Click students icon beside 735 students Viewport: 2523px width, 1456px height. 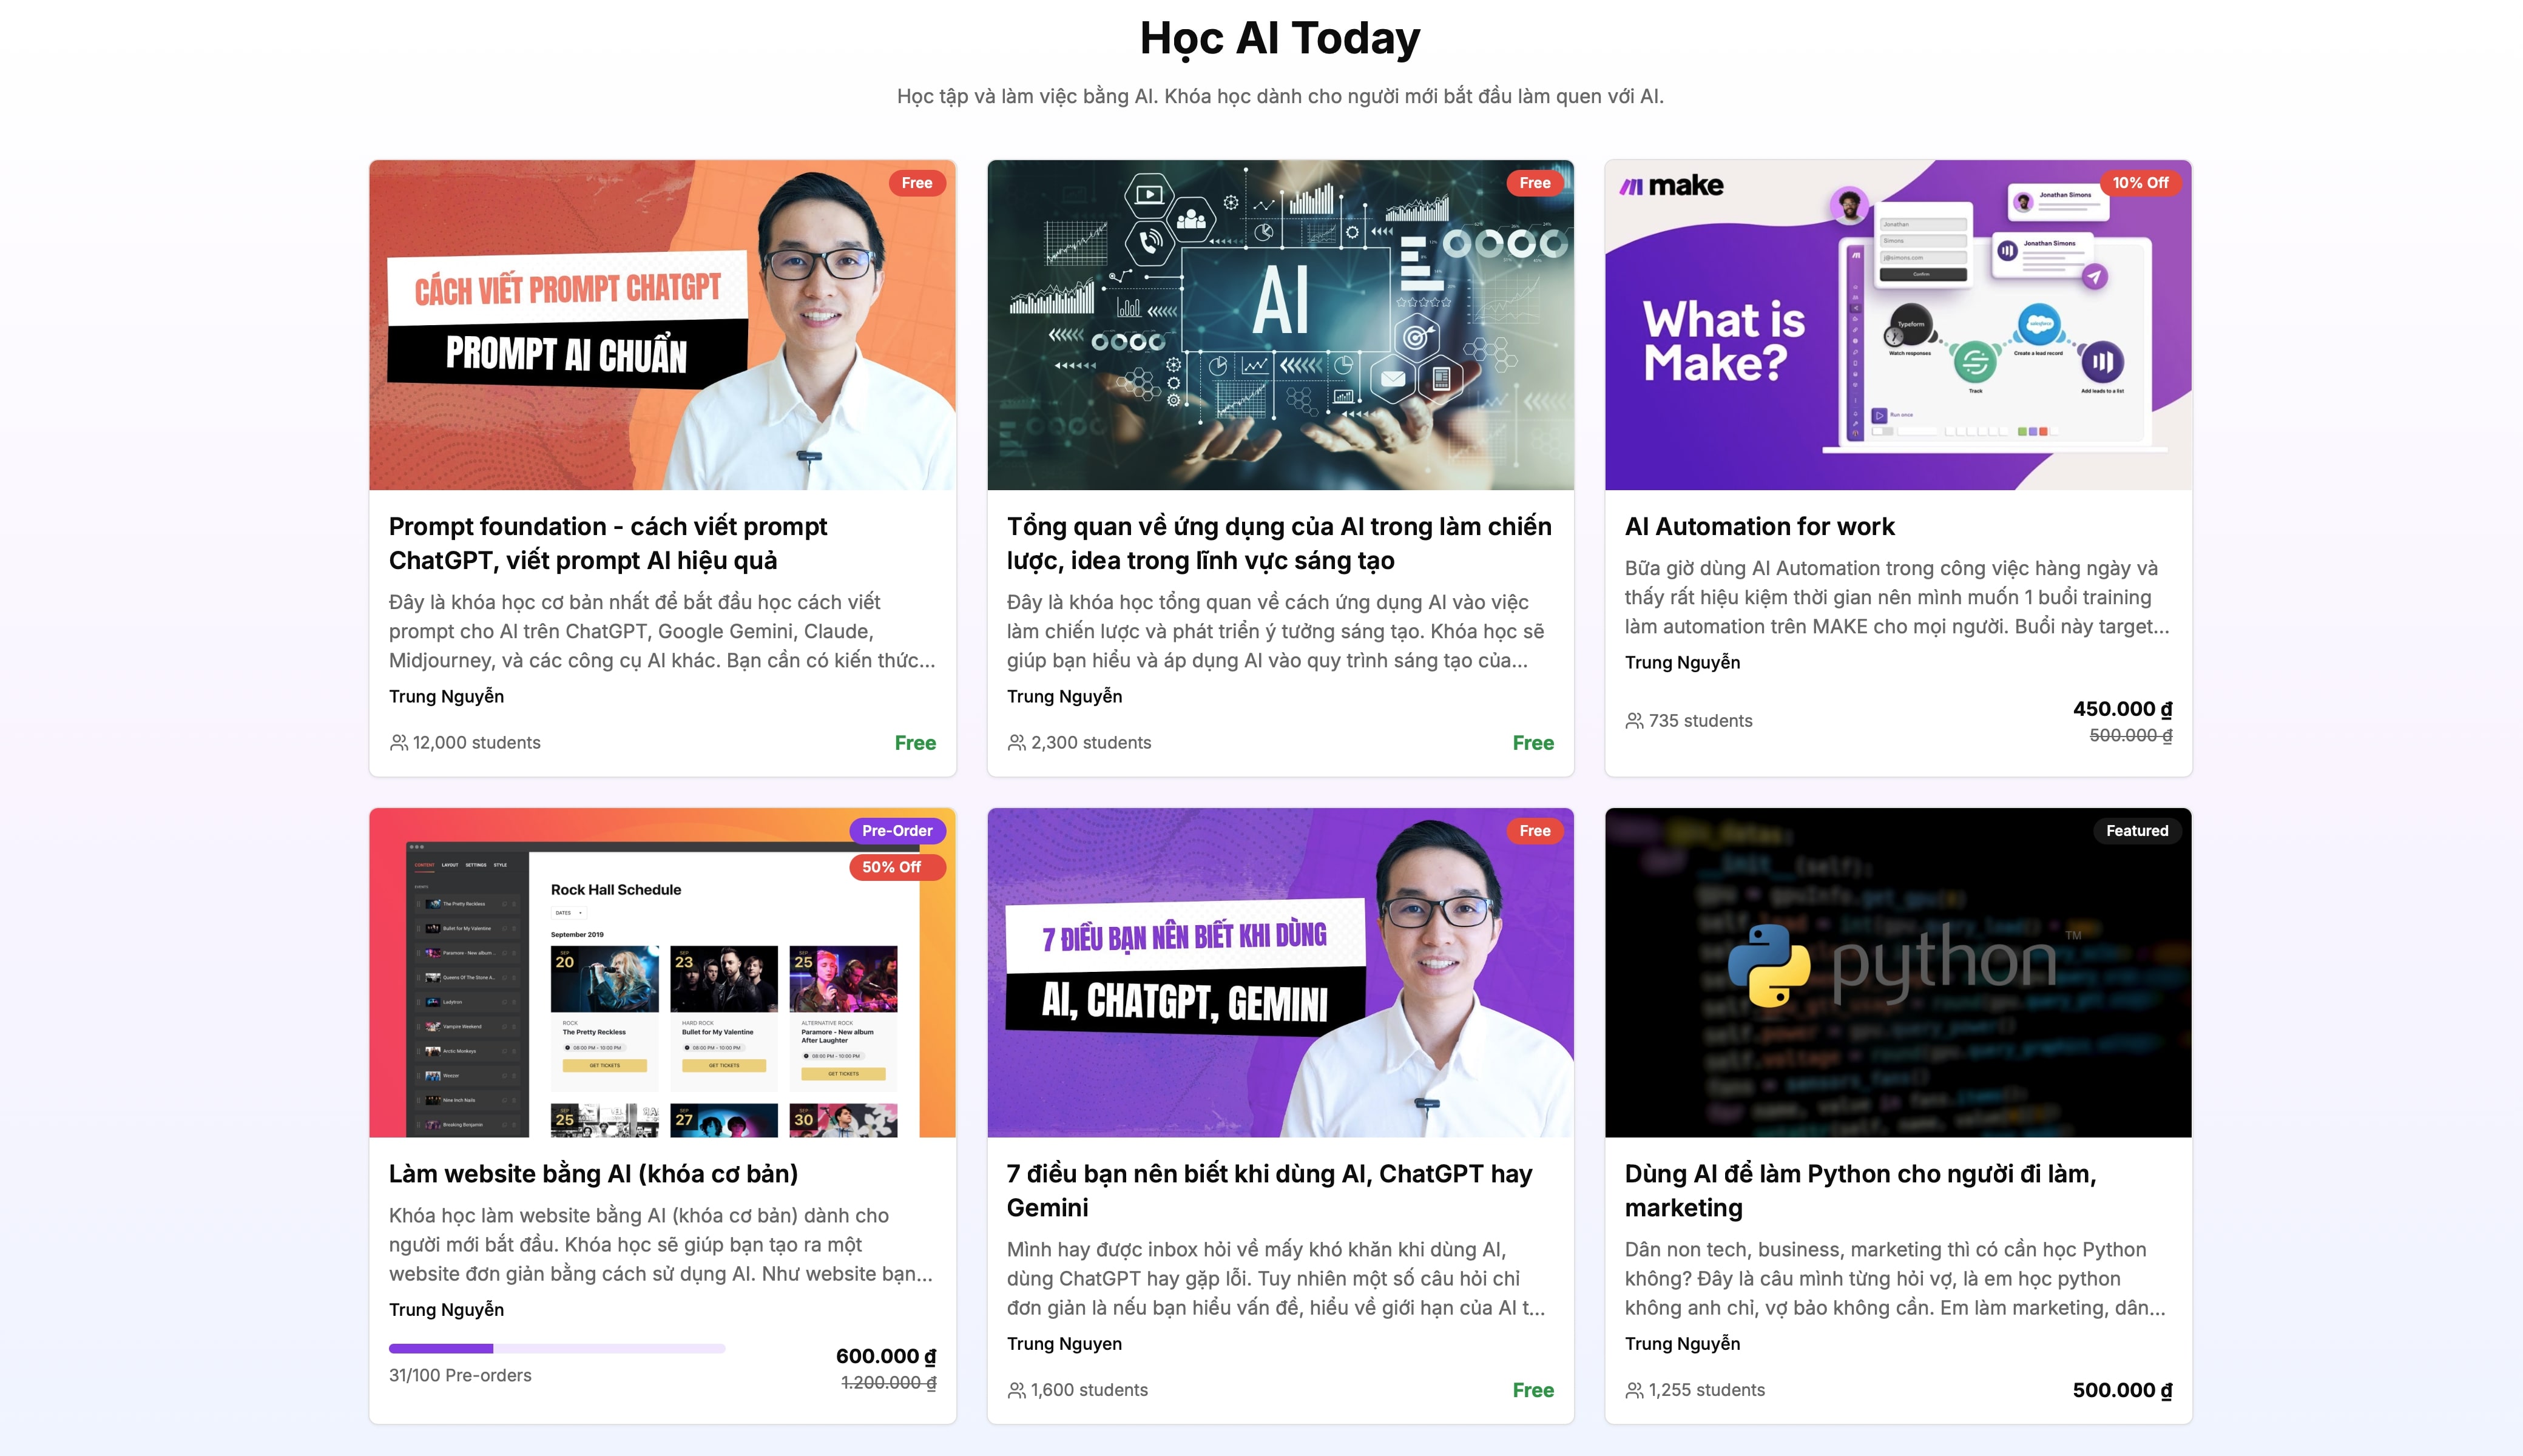pyautogui.click(x=1634, y=720)
